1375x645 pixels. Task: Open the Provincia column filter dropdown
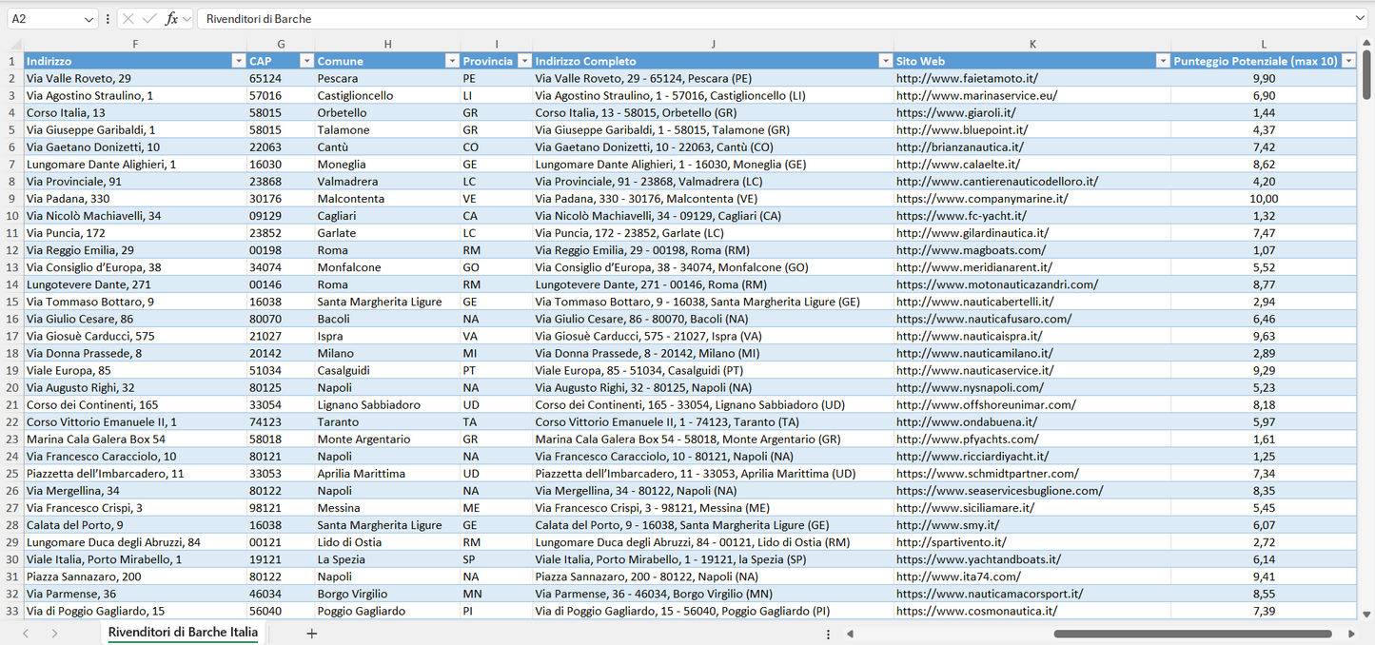point(523,61)
